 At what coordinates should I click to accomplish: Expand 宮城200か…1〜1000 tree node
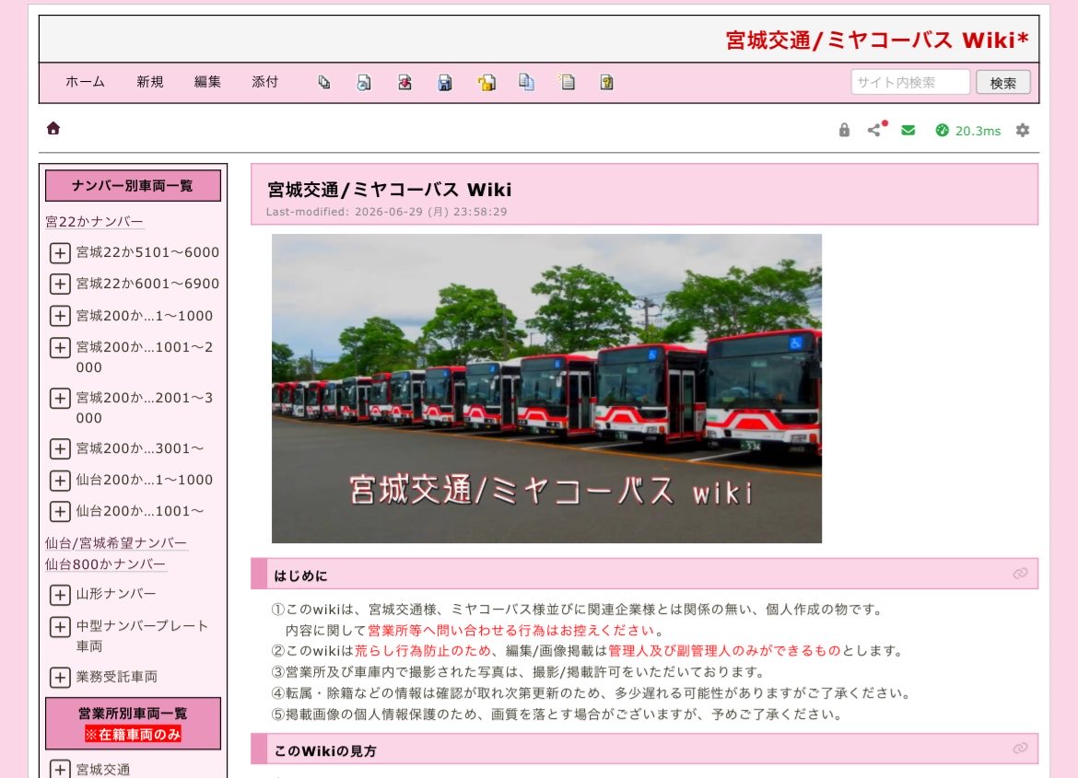tap(60, 316)
